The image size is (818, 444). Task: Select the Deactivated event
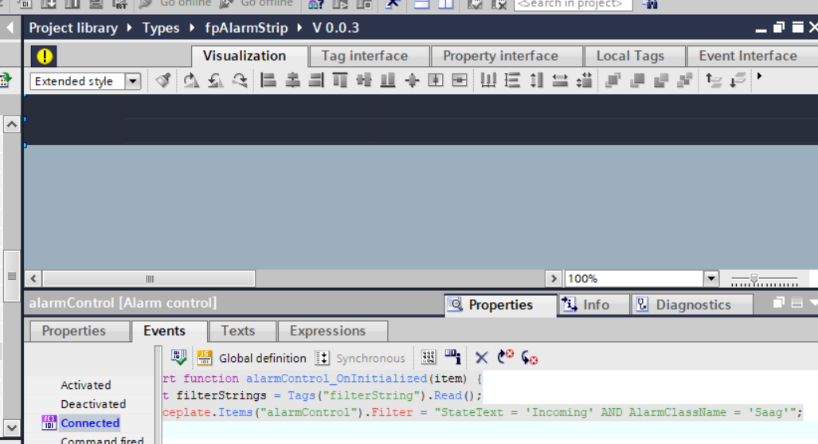[x=93, y=404]
